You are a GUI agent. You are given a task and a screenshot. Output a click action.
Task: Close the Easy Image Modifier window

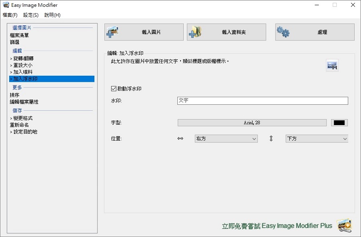pyautogui.click(x=353, y=5)
